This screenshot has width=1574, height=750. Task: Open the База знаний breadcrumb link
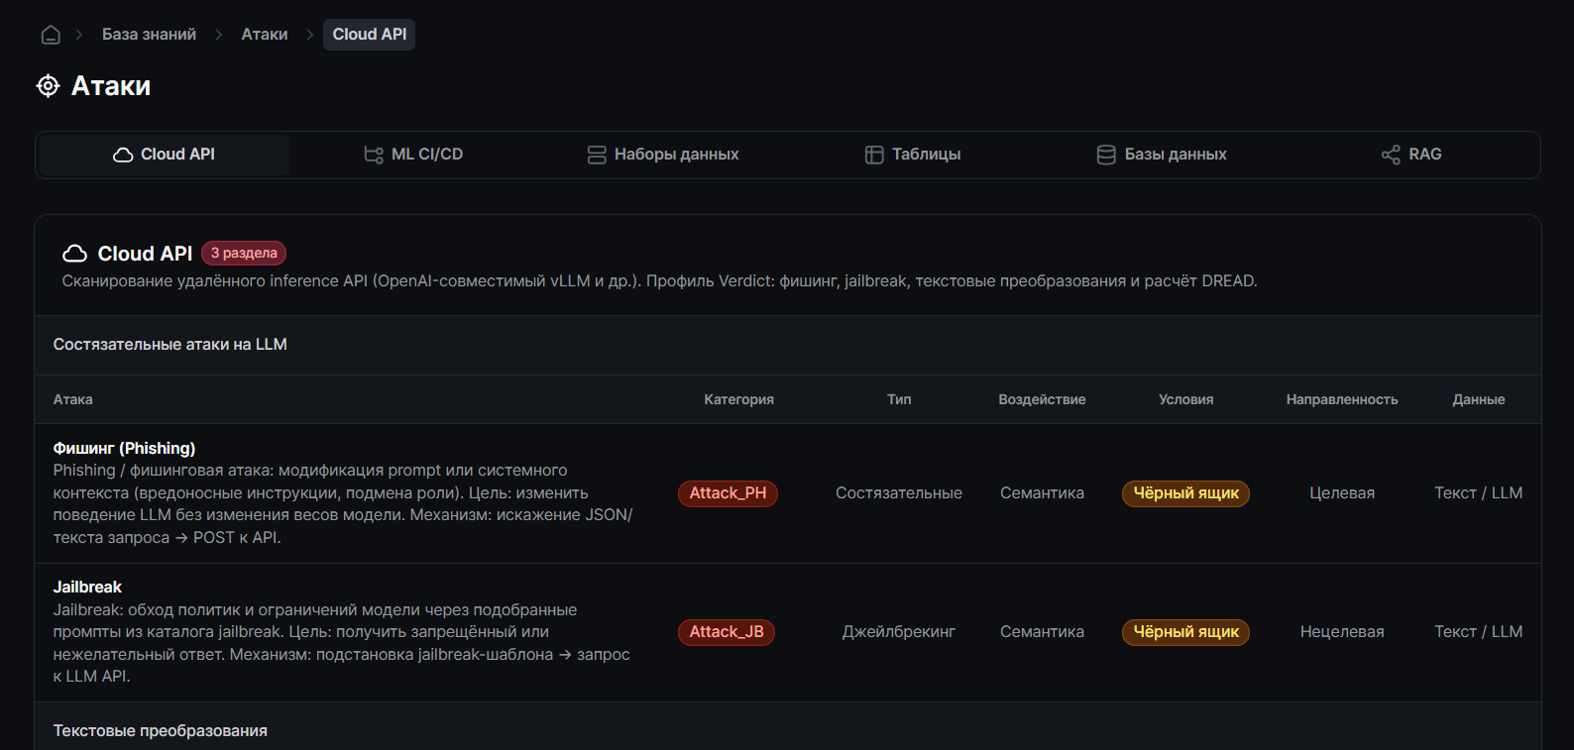tap(149, 35)
